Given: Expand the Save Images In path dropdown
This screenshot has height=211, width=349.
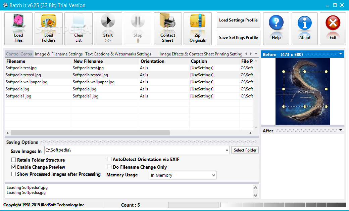Looking at the screenshot, I should click(227, 150).
